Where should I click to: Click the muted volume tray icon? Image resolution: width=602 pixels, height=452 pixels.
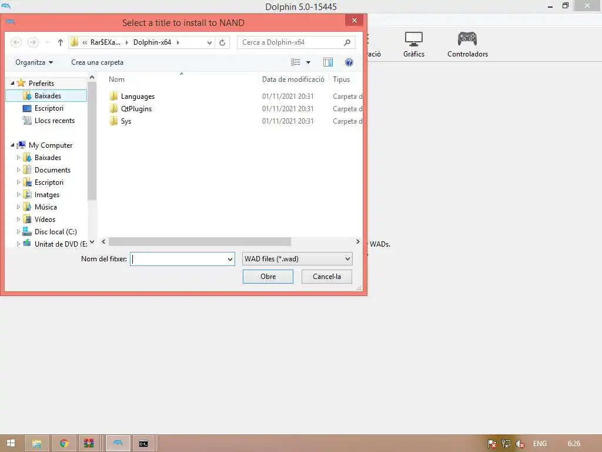tap(520, 444)
